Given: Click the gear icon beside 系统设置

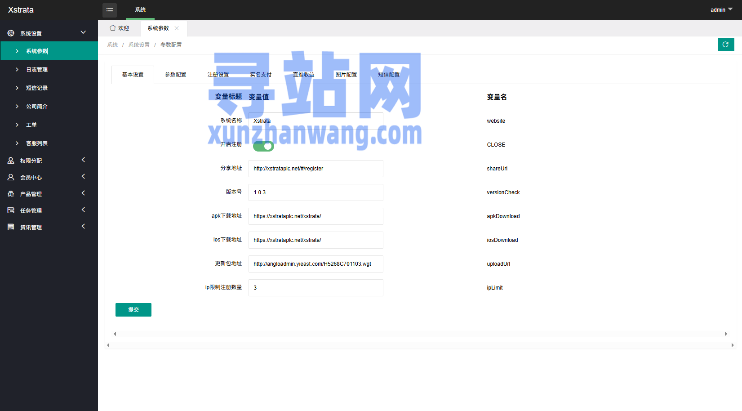Looking at the screenshot, I should [x=11, y=33].
